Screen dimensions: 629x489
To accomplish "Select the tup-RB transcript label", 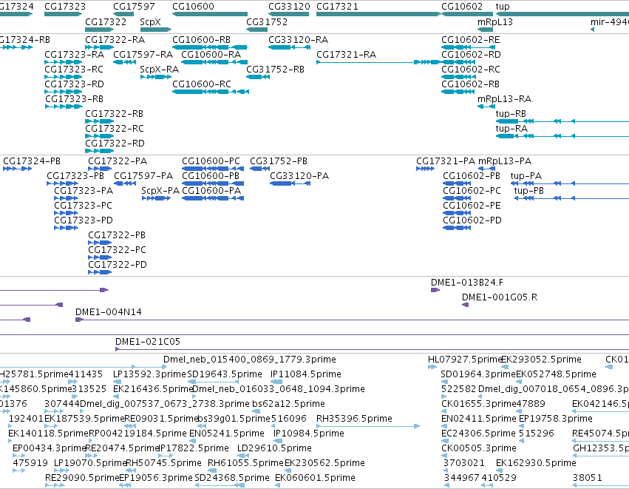I will click(x=511, y=114).
